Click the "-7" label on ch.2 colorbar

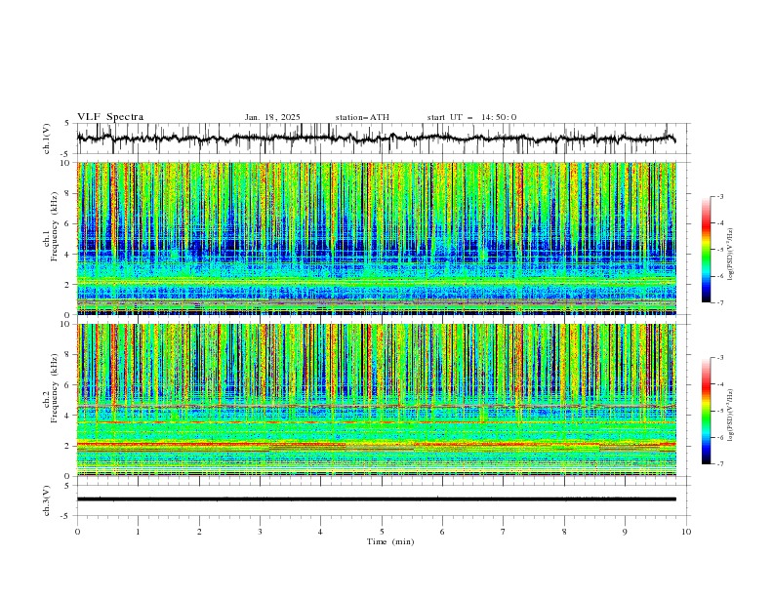[720, 463]
